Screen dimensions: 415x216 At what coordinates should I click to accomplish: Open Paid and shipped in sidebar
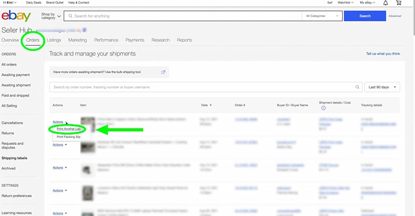pyautogui.click(x=16, y=96)
